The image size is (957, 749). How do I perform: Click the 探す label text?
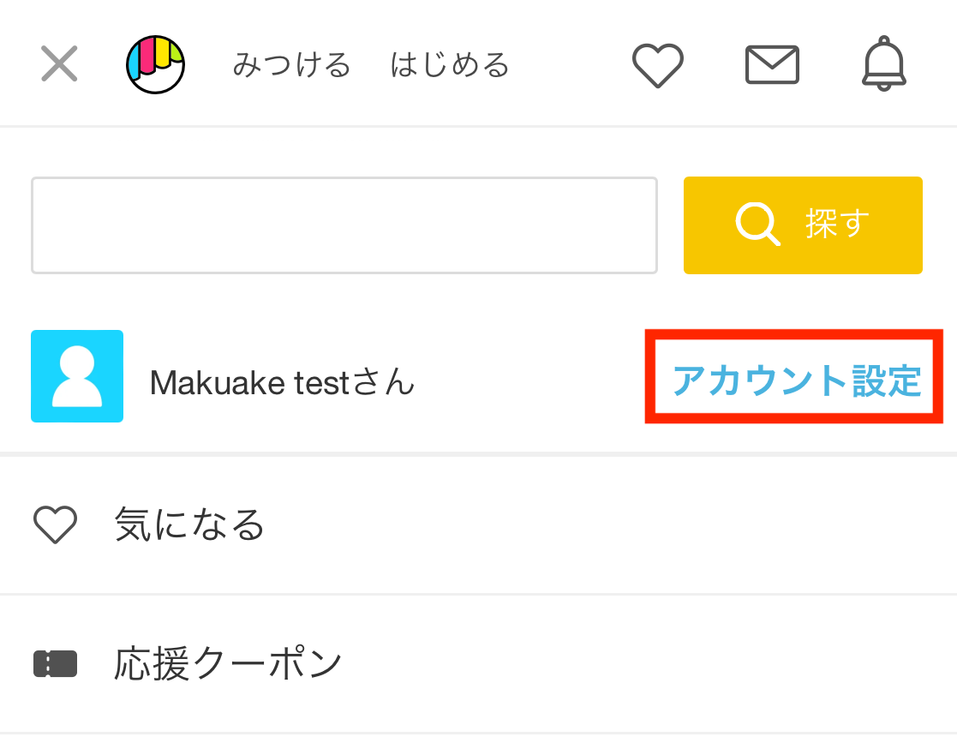tap(837, 224)
